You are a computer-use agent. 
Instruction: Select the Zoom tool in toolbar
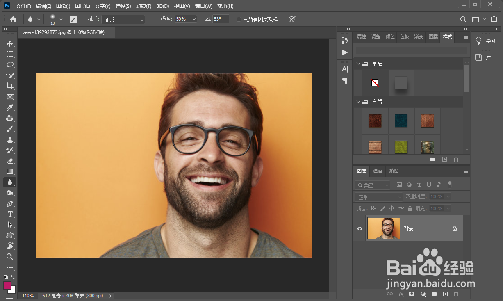pos(10,257)
